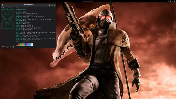
Task: Click the Display line showing 2560x1440
Action: click(x=34, y=19)
